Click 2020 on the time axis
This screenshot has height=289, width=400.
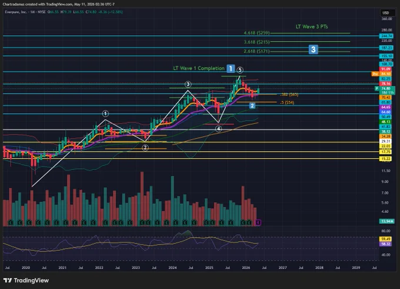point(26,268)
